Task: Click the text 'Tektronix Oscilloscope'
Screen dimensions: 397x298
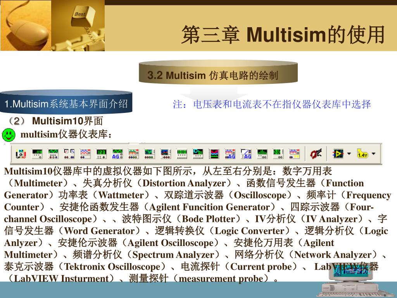Action: 112,267
